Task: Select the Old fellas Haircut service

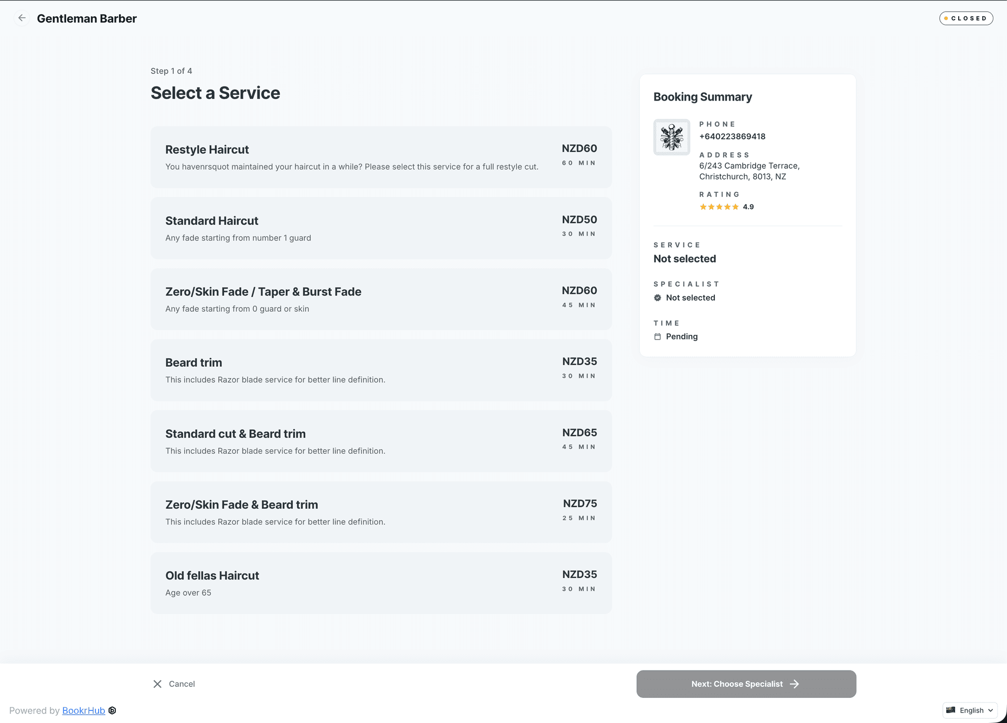Action: (381, 583)
